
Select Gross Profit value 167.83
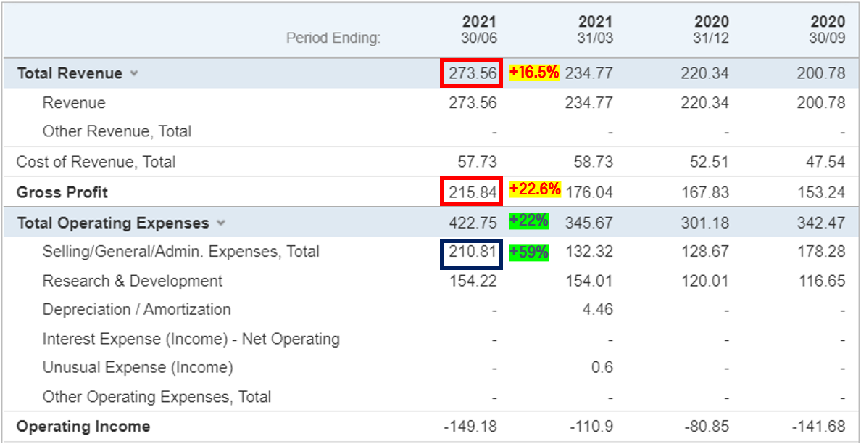705,192
